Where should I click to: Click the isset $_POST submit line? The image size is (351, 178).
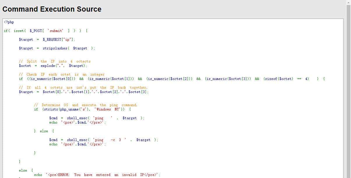click(x=46, y=31)
